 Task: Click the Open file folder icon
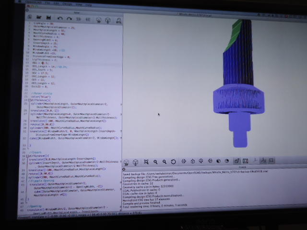[x=39, y=17]
